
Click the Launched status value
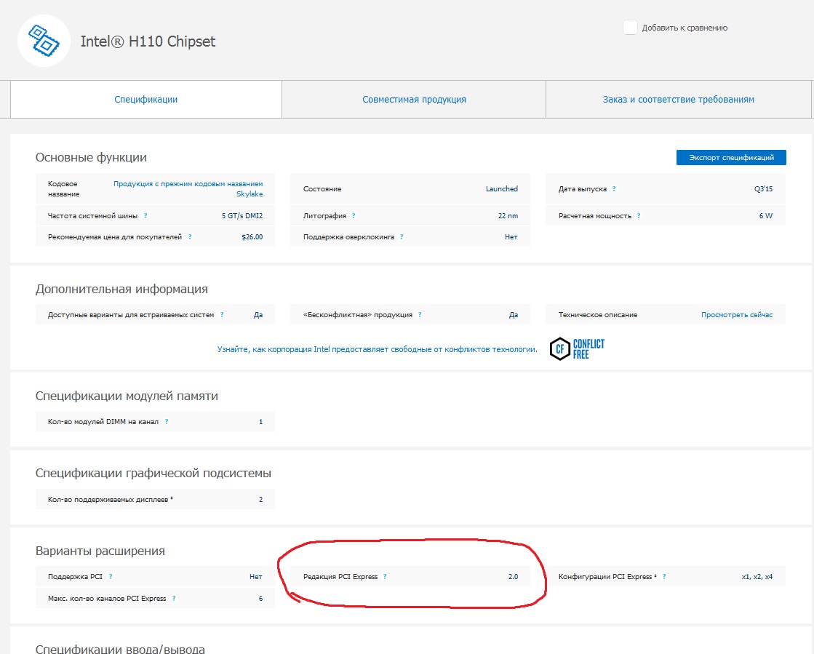click(x=501, y=189)
